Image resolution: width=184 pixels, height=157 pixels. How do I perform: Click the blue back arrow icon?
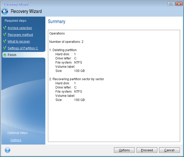(5, 11)
